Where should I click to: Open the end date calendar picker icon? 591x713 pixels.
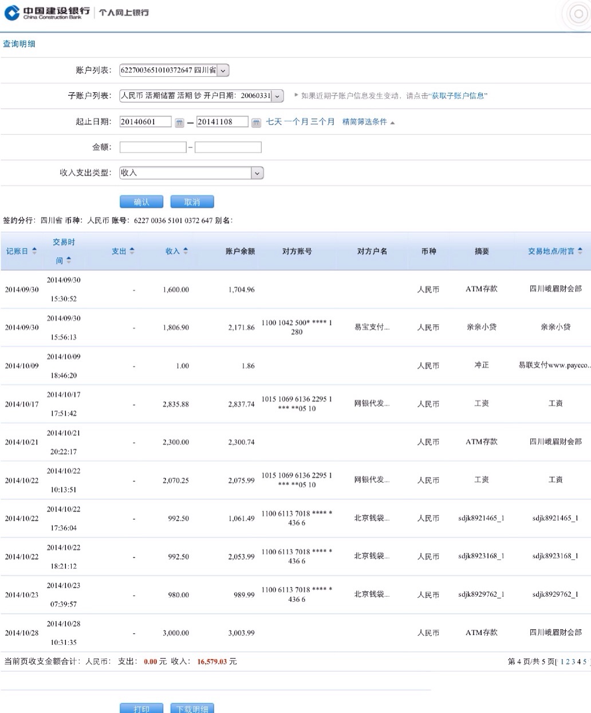(x=256, y=122)
